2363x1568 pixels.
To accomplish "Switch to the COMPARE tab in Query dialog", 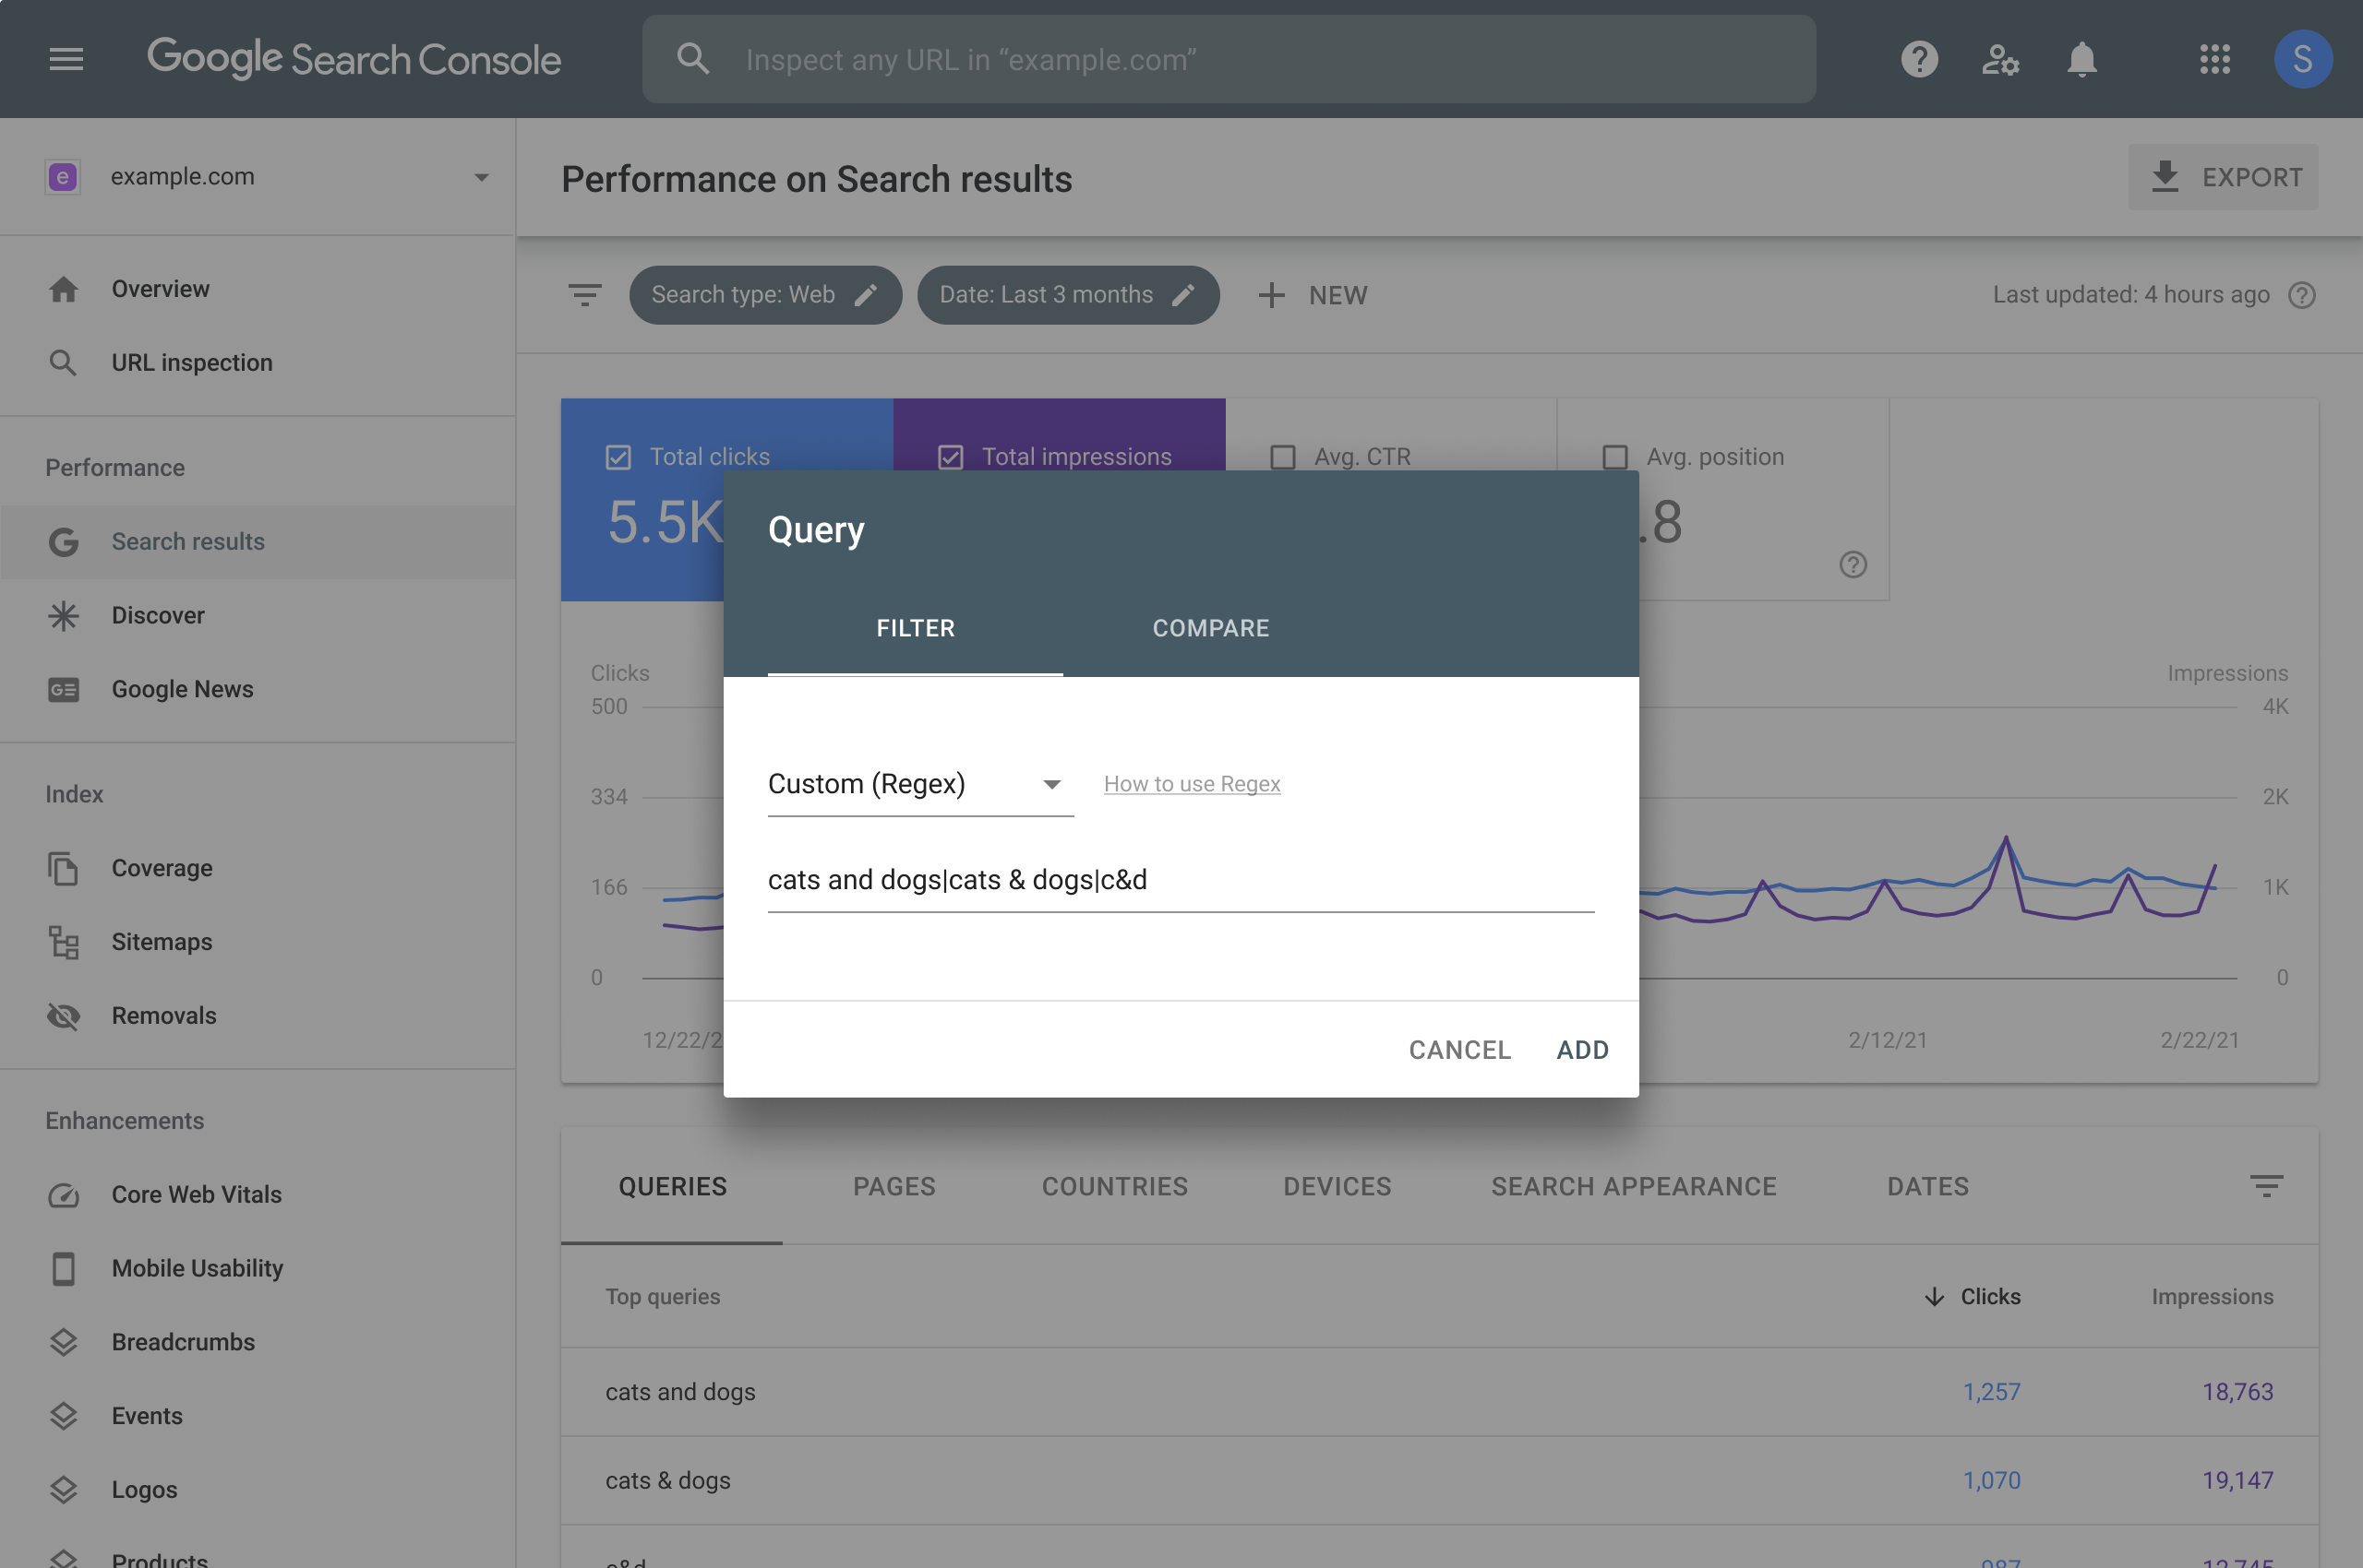I will pos(1209,626).
